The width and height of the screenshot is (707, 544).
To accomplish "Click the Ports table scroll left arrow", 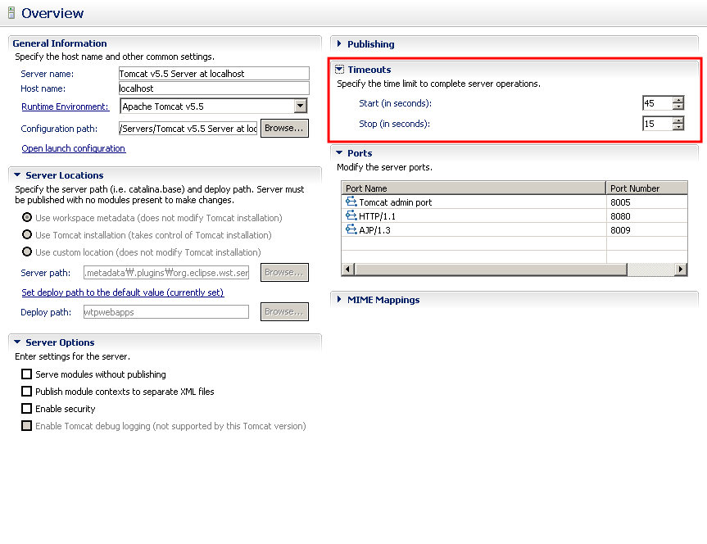I will click(347, 270).
